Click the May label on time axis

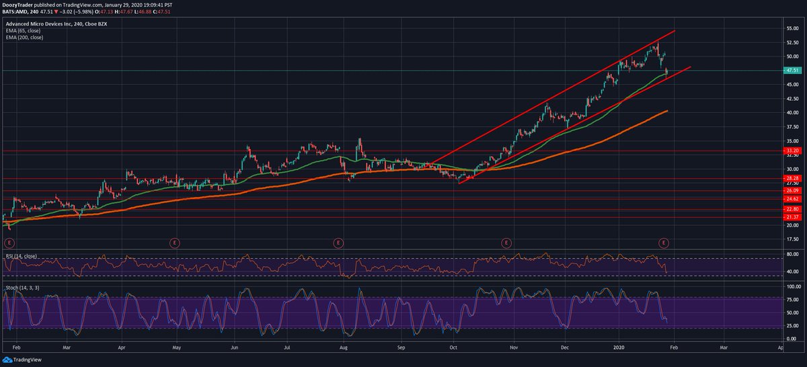point(176,349)
